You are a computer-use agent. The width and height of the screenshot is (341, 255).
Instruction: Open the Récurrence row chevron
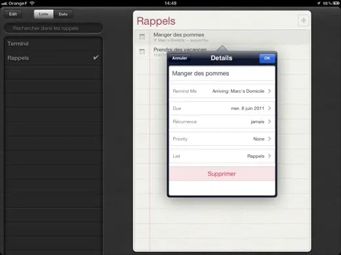[x=270, y=122]
